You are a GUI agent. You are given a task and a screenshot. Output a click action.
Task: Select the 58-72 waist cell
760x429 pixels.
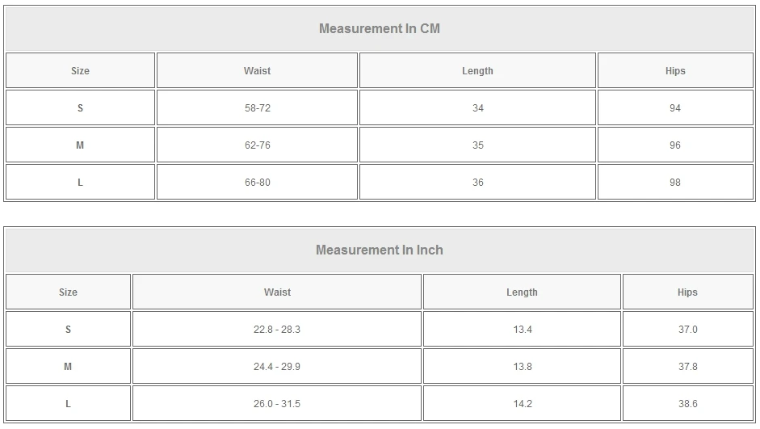tap(257, 108)
